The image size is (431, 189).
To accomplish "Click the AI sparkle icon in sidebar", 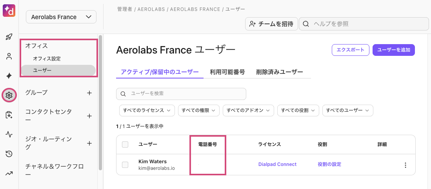I will tap(9, 75).
